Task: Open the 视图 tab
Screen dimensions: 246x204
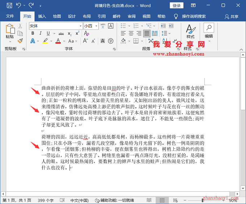Action: [x=147, y=16]
